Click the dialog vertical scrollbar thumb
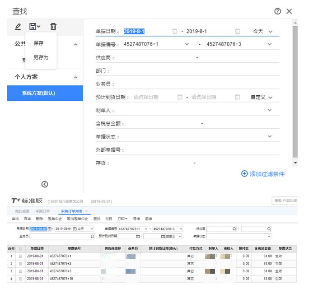 point(295,91)
